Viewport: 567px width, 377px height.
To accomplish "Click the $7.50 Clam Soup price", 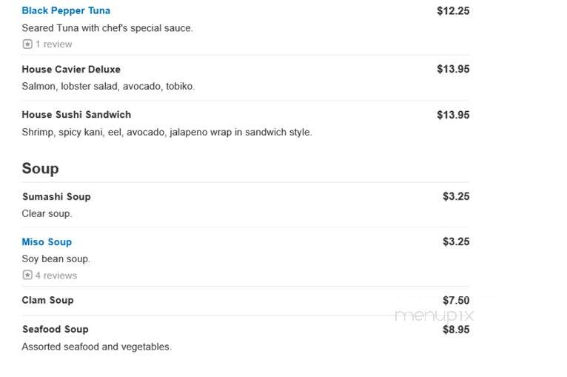I will coord(456,300).
